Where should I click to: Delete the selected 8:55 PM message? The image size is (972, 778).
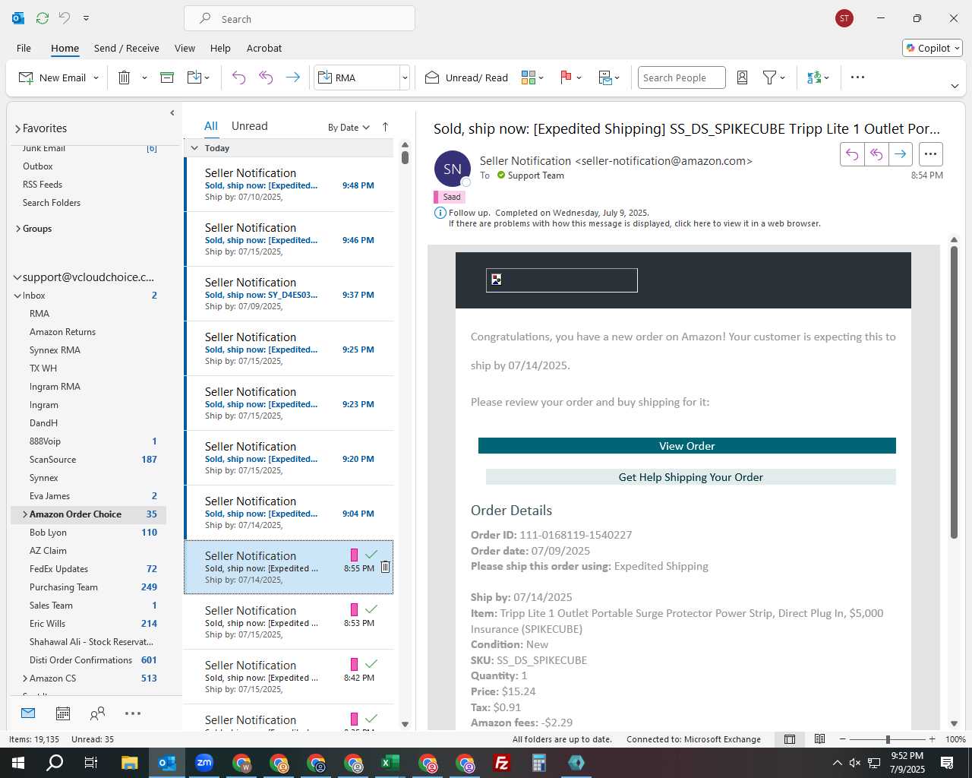click(x=386, y=567)
